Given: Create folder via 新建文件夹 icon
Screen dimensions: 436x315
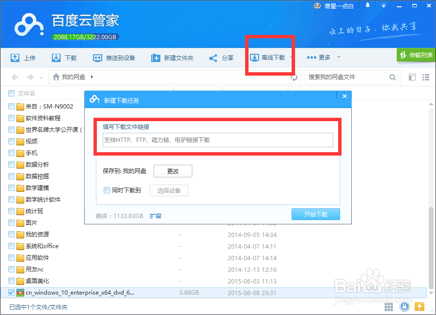Looking at the screenshot, I should (x=156, y=57).
